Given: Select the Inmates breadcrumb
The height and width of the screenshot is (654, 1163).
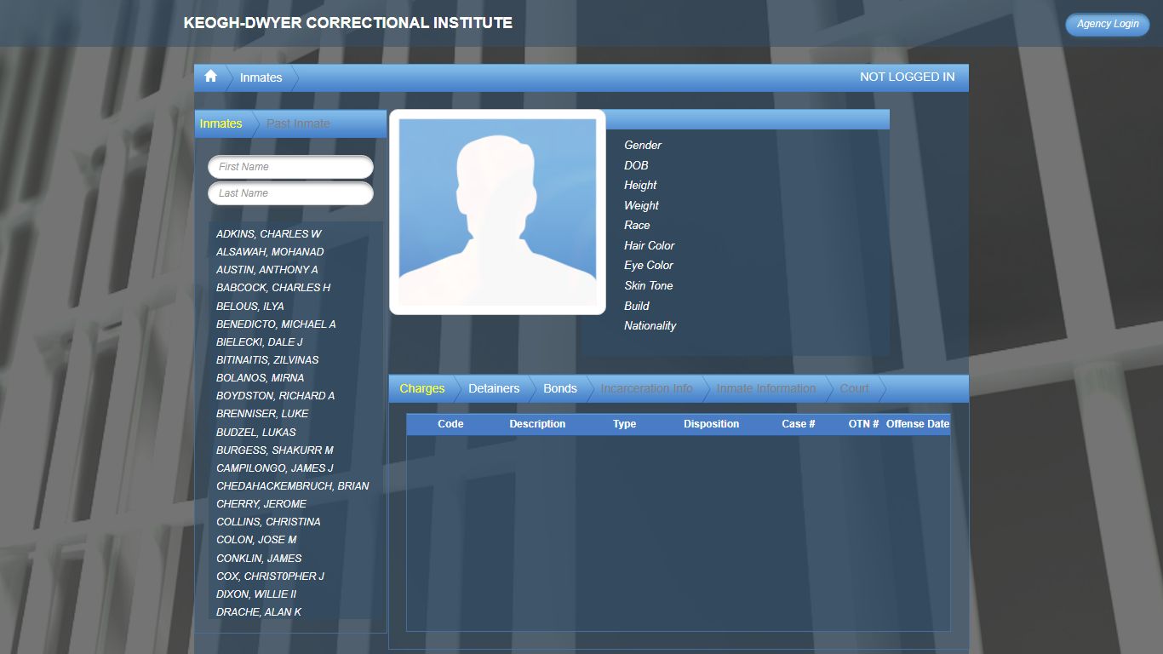Looking at the screenshot, I should (x=261, y=77).
